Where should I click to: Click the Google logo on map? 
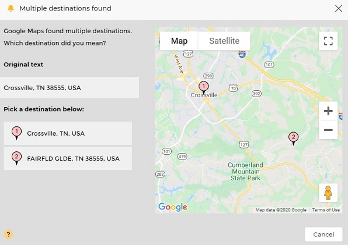(173, 207)
